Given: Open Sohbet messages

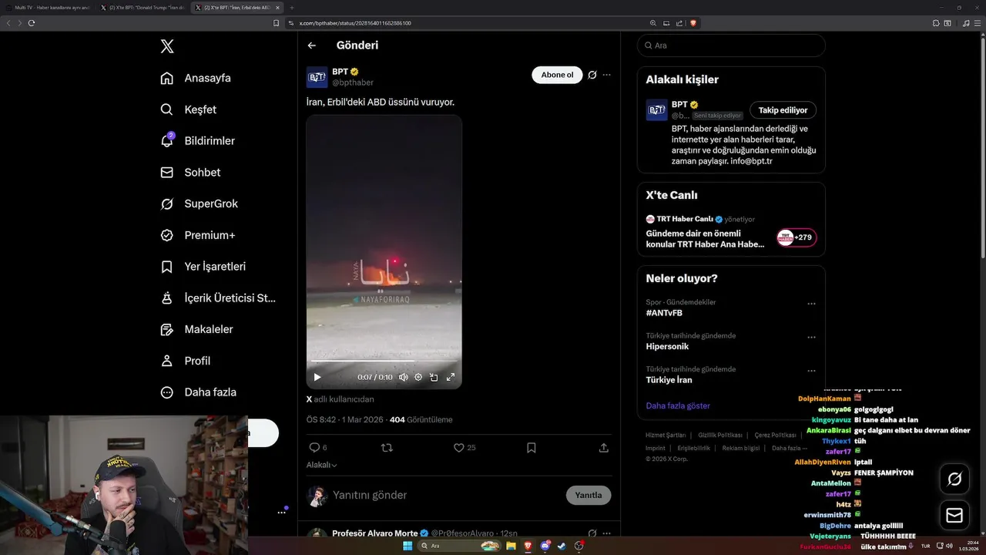Looking at the screenshot, I should 190,173.
